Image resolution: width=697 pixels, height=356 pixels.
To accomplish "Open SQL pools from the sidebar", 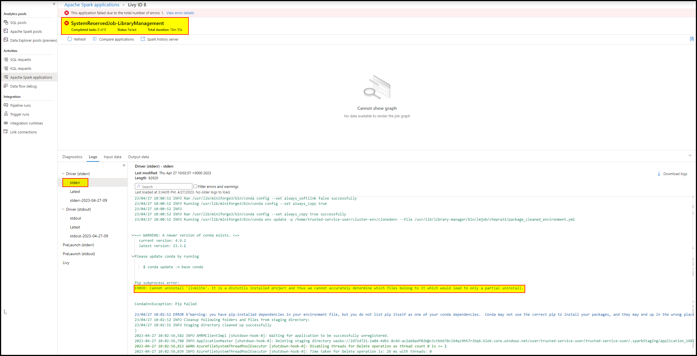I will 18,23.
